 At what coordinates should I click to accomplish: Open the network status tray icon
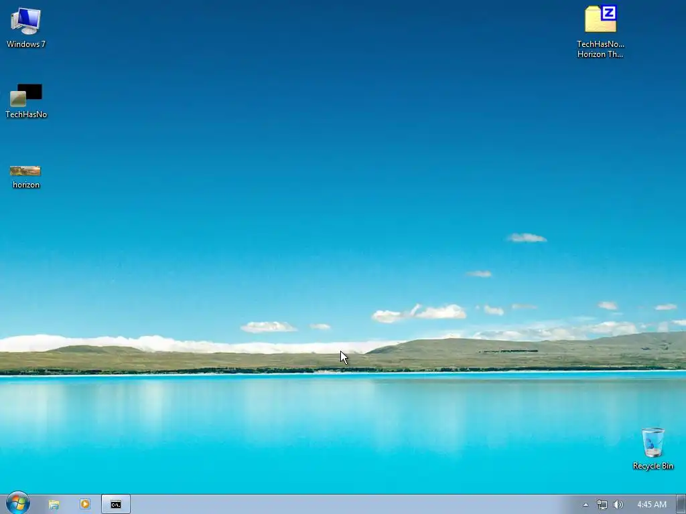point(602,505)
